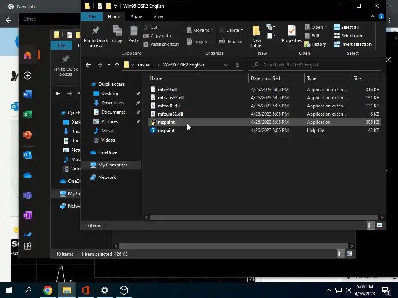Select My Computer in navigation pane
This screenshot has width=398, height=298.
(112, 165)
